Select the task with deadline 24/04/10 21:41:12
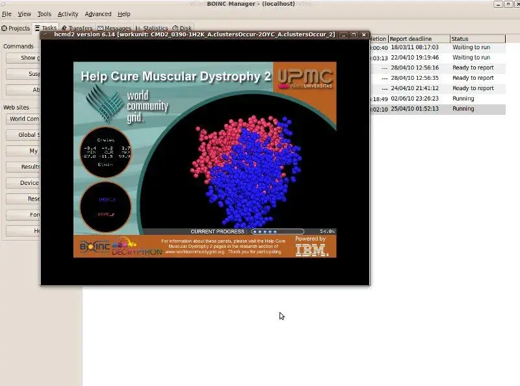Viewport: 520px width, 386px height. tap(437, 88)
